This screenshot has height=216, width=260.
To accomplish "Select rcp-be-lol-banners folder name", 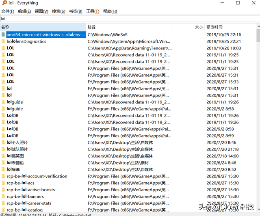I will coord(25,197).
